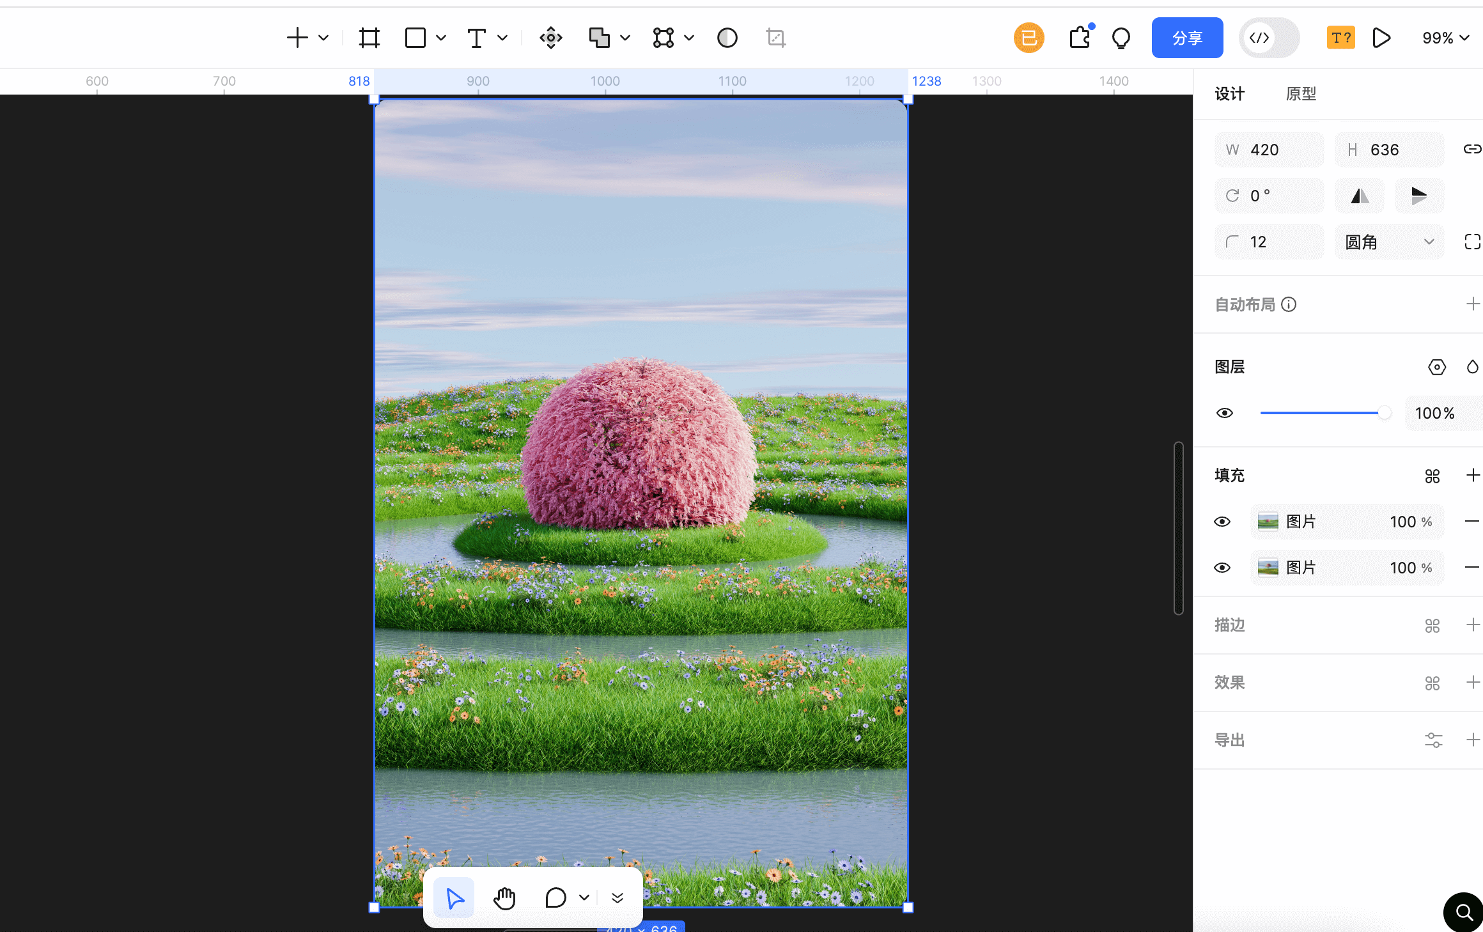Select the Hand tool
This screenshot has height=932, width=1483.
[504, 897]
